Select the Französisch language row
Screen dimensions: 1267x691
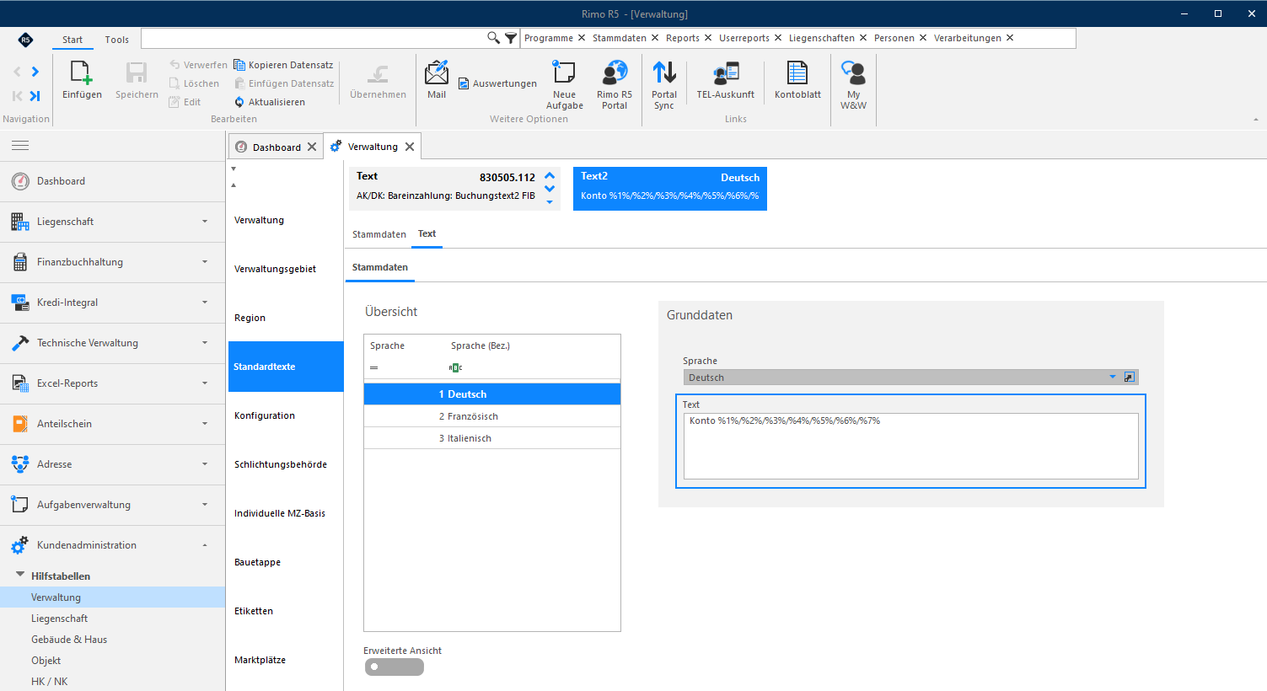tap(492, 416)
